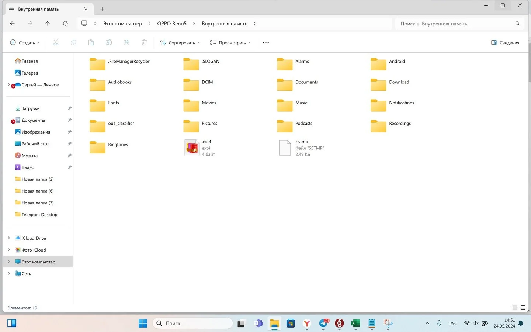Click the Paste clipboard icon
531x332 pixels.
click(x=91, y=42)
